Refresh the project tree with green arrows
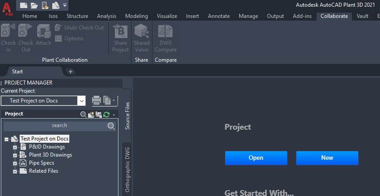The height and width of the screenshot is (196, 380). [x=106, y=114]
